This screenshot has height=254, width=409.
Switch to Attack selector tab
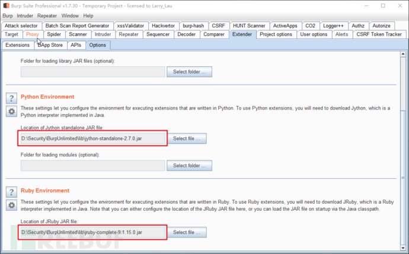pyautogui.click(x=21, y=26)
